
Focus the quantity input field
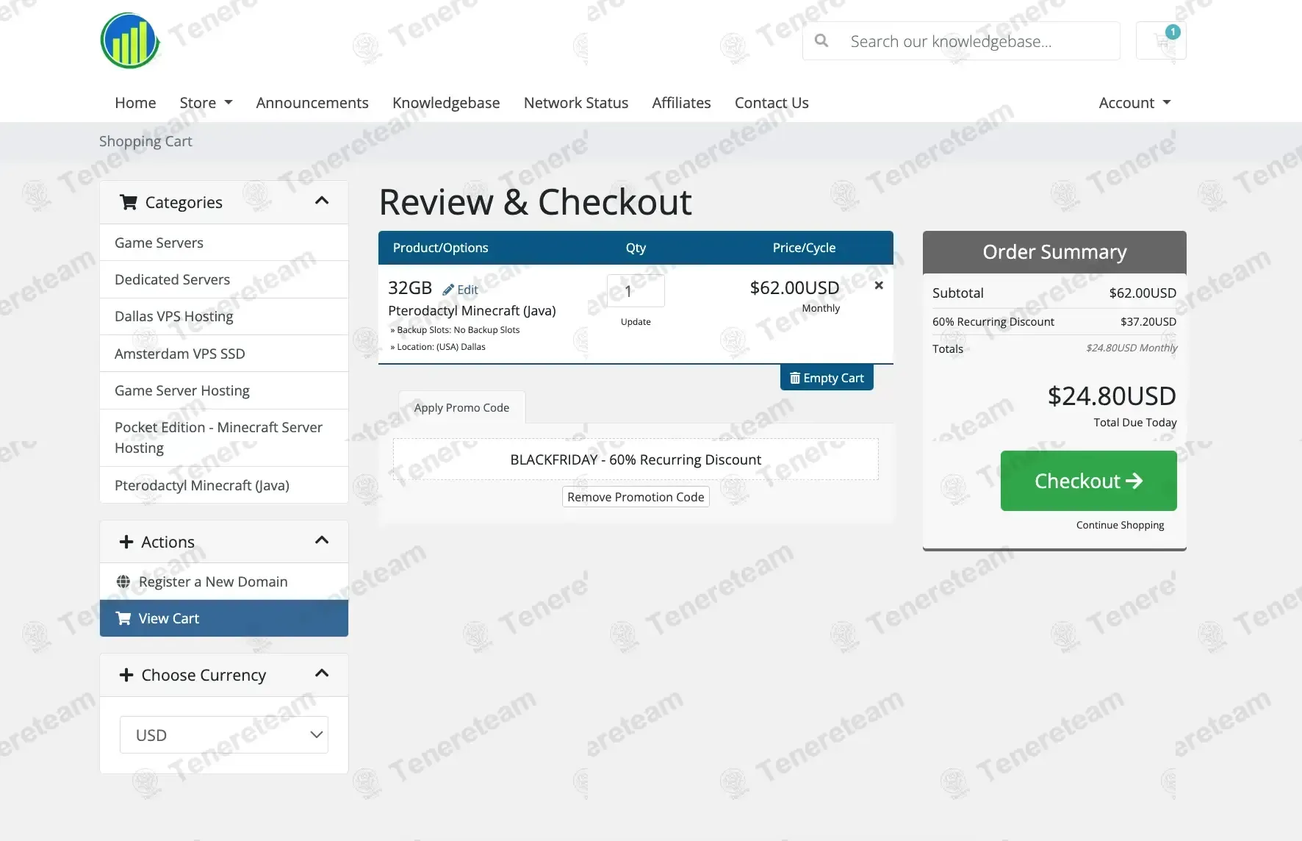(636, 291)
